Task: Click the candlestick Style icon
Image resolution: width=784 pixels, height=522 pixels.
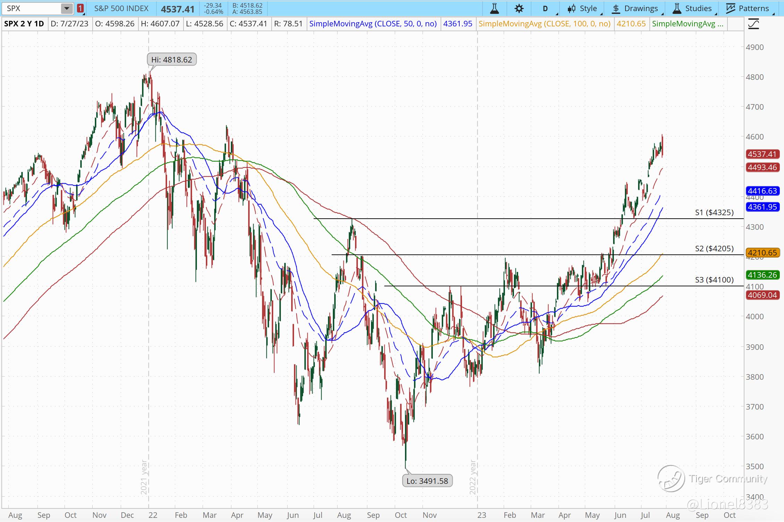Action: click(572, 8)
